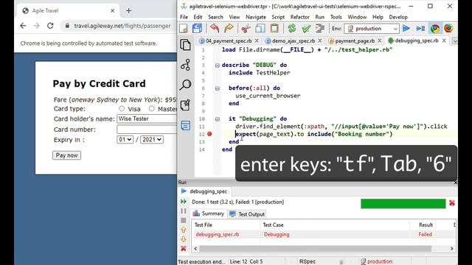The image size is (472, 265).
Task: Click the orange Redo arrow icon
Action: tap(229, 29)
